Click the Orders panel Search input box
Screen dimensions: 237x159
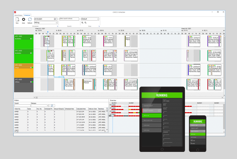tap(22, 106)
